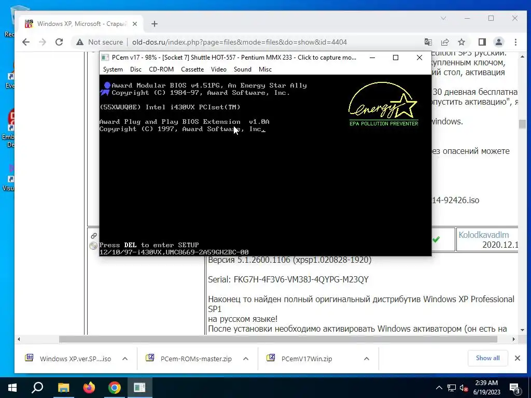531x398 pixels.
Task: Open Windows taskbar search
Action: click(37, 388)
